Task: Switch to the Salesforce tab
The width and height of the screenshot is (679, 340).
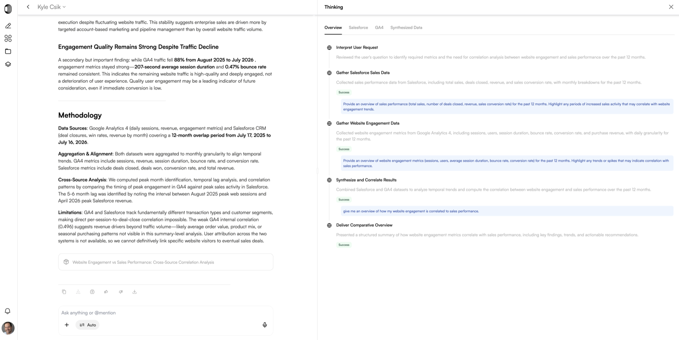Action: click(358, 28)
